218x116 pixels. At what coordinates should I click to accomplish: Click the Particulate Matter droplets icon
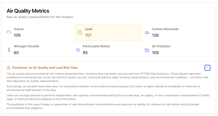pyautogui.click(x=78, y=50)
